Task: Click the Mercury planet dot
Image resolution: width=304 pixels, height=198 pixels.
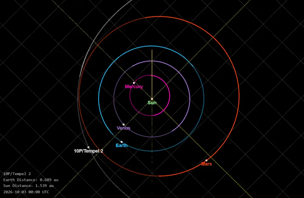Action: tap(134, 83)
